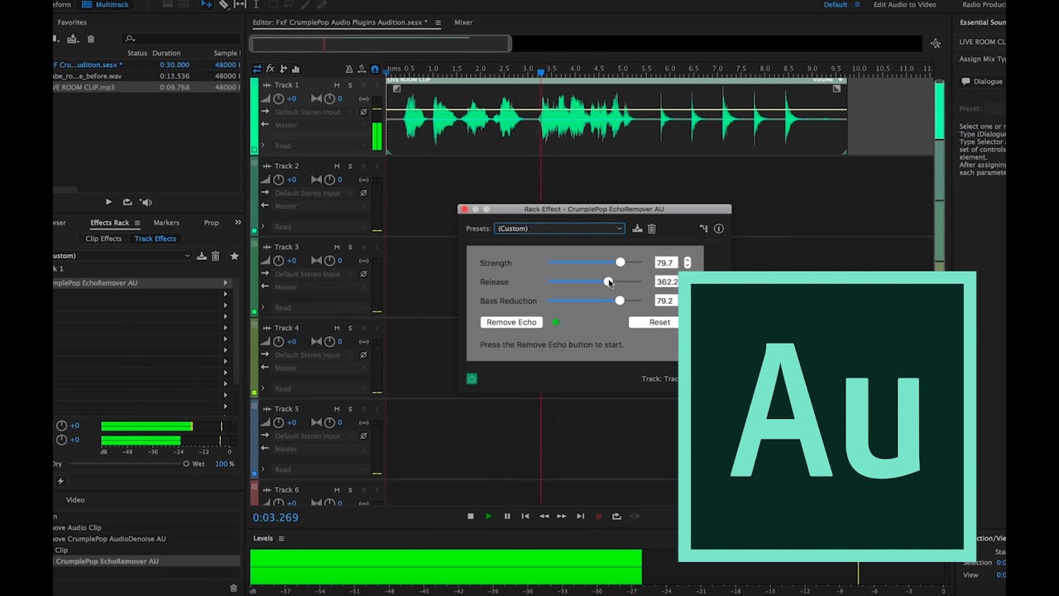Click the Strength value stepper arrows
The image size is (1059, 596).
click(x=687, y=262)
